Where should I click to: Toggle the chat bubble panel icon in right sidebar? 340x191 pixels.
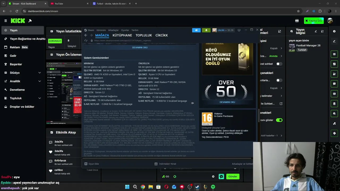point(334,84)
